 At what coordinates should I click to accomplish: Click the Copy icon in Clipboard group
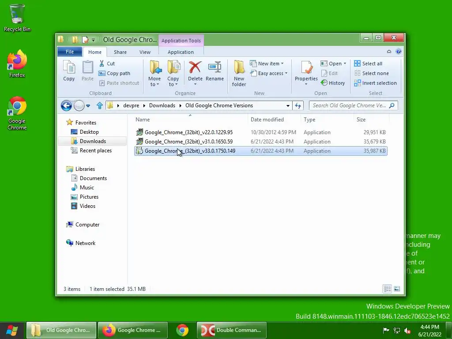click(x=69, y=71)
